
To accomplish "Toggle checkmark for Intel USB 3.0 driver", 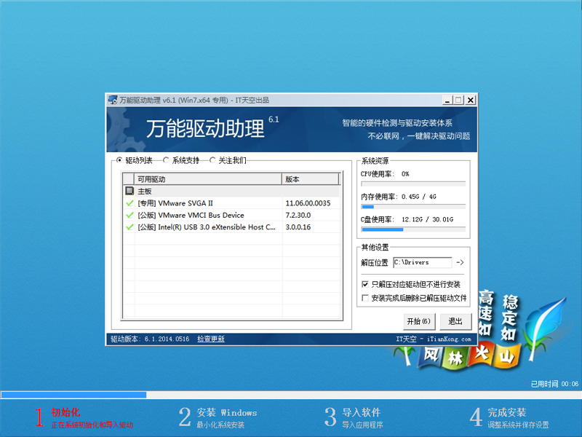I will [129, 227].
